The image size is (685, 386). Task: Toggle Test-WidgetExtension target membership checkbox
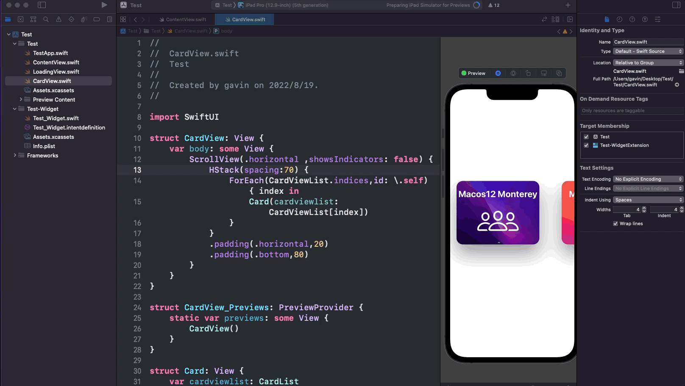tap(586, 145)
